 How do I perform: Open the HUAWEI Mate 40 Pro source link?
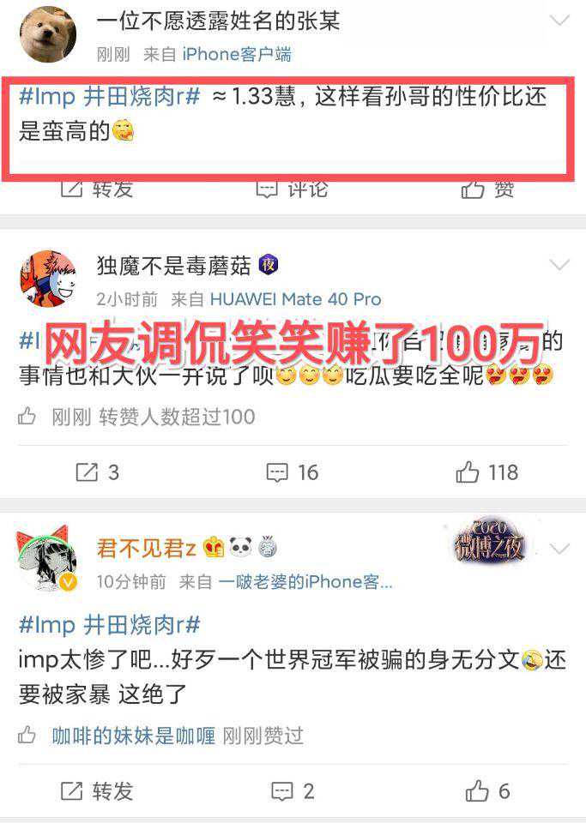[296, 299]
